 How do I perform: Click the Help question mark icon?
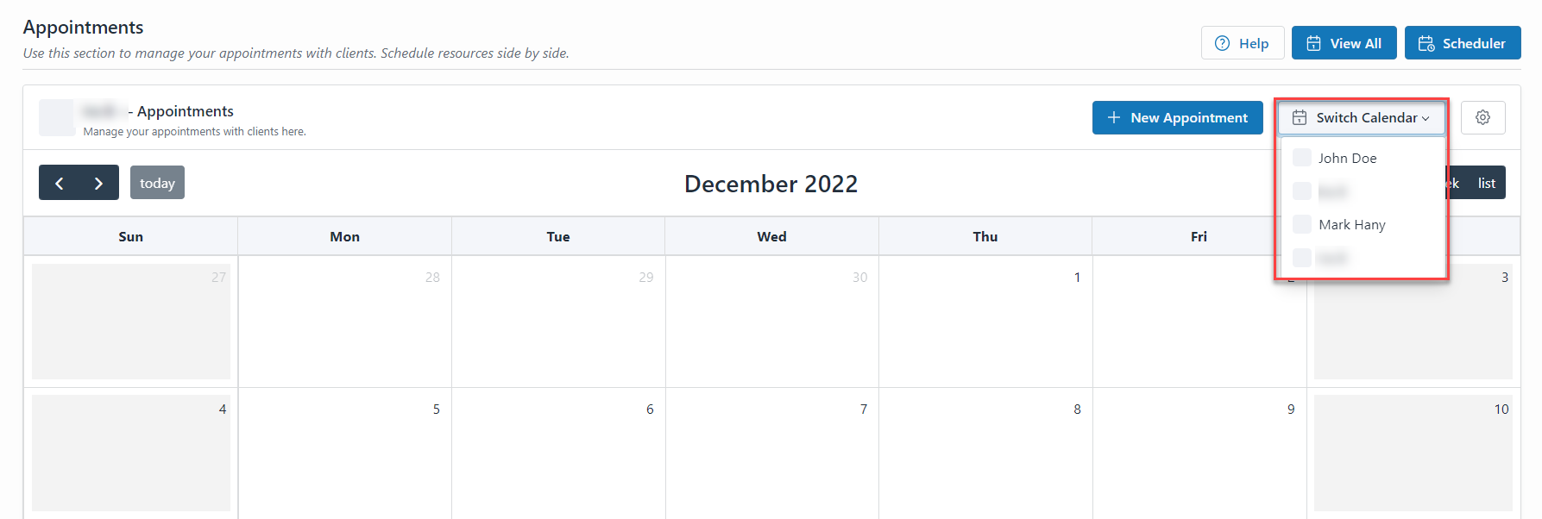click(x=1222, y=43)
